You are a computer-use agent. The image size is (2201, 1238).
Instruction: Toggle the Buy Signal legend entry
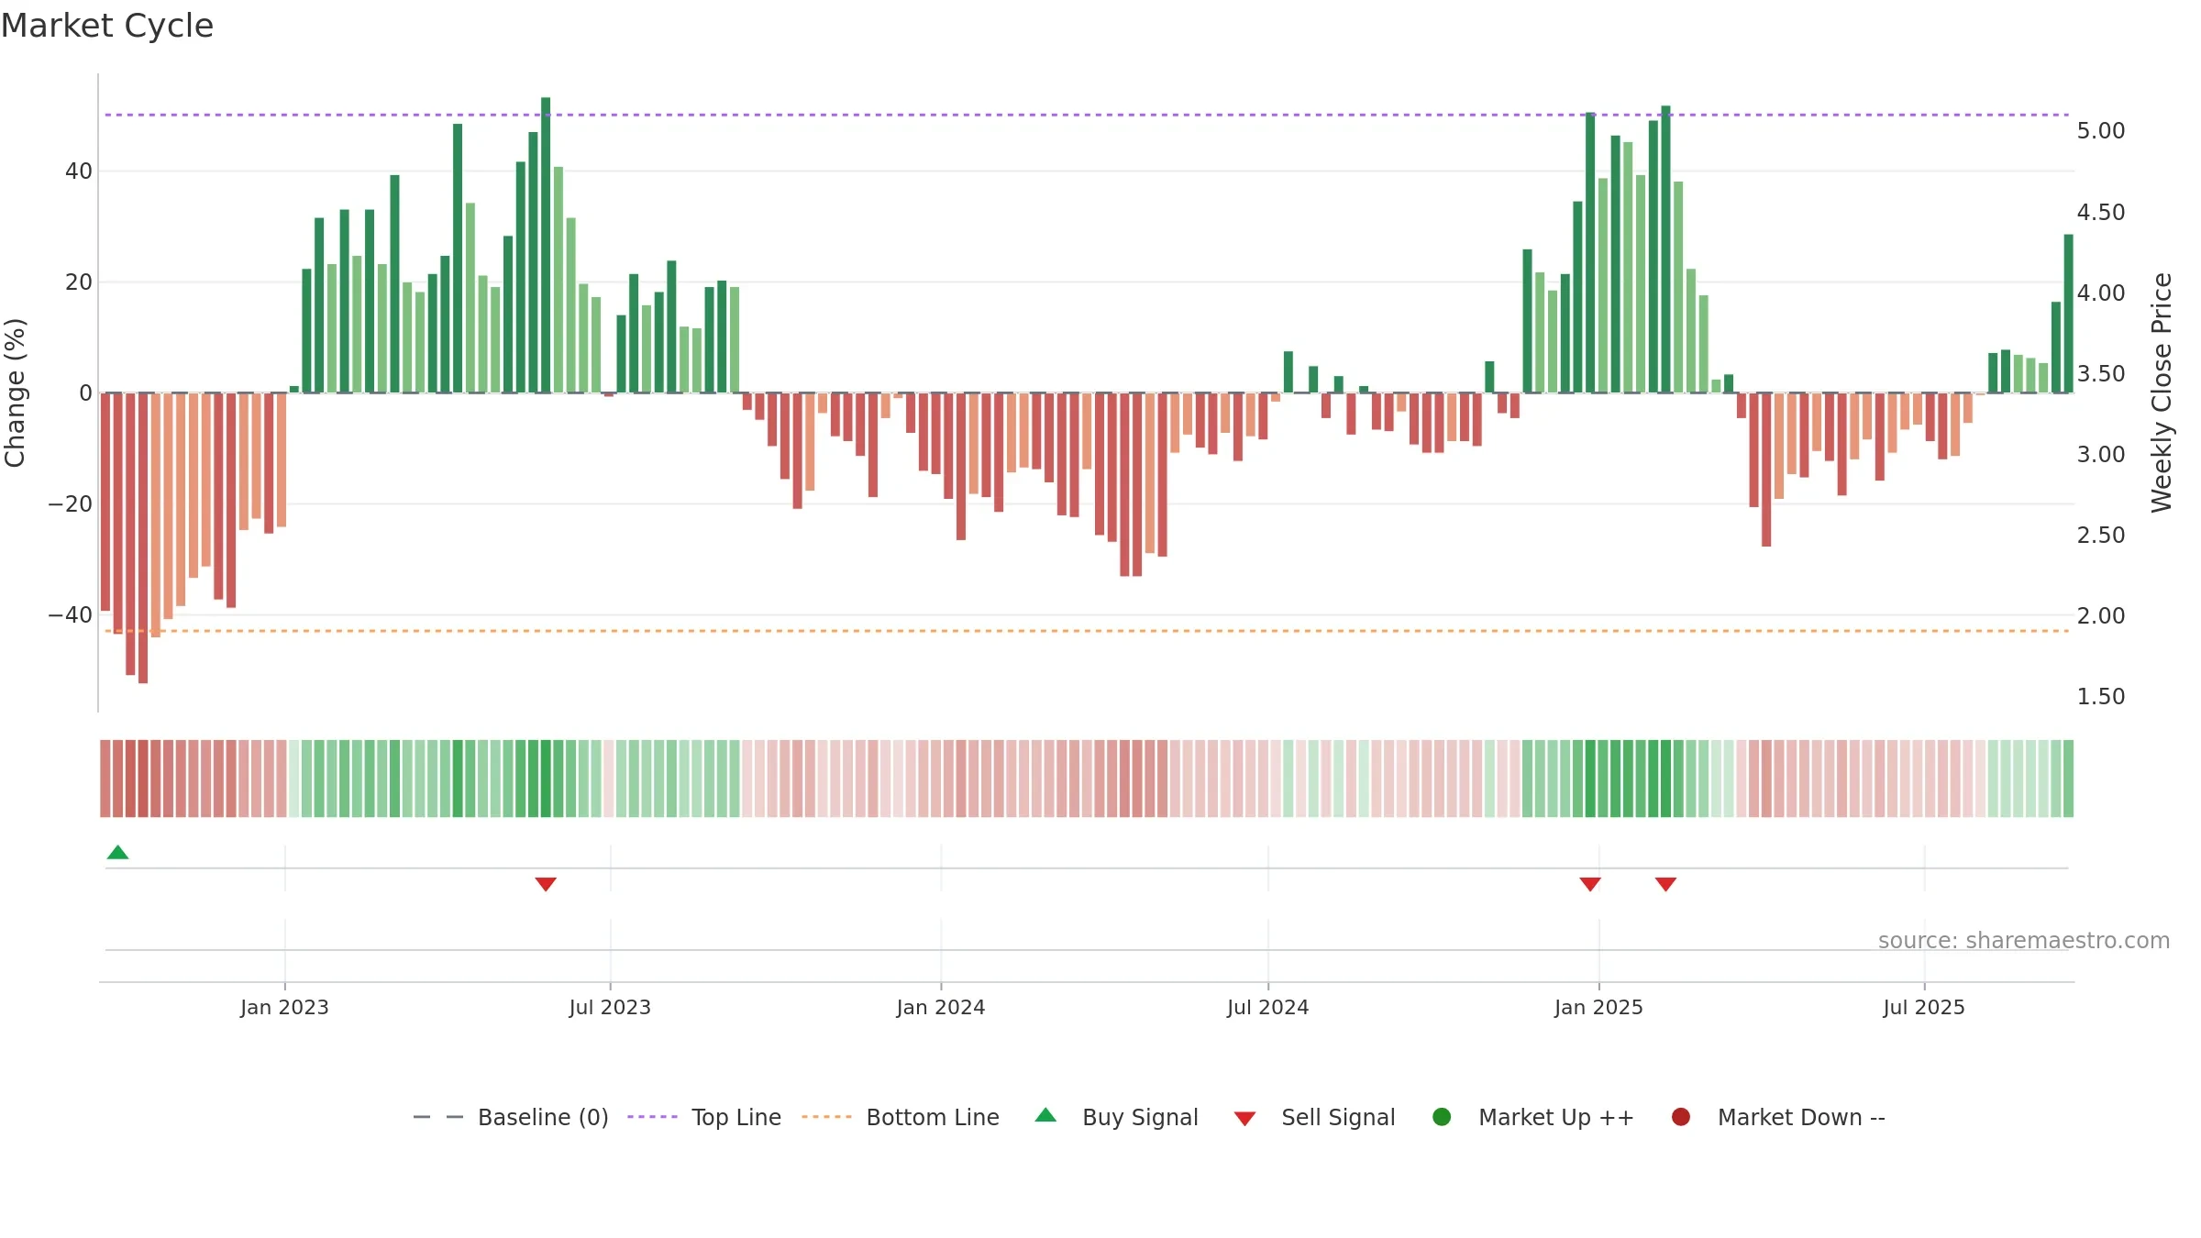[1116, 1117]
